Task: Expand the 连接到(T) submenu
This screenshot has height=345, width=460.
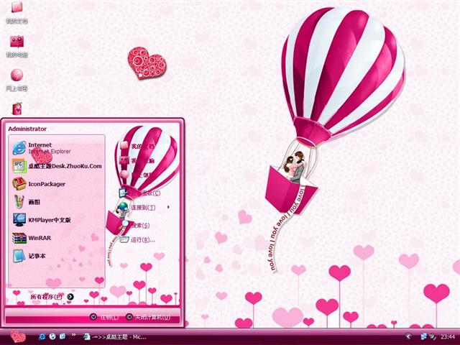Action: (144, 208)
